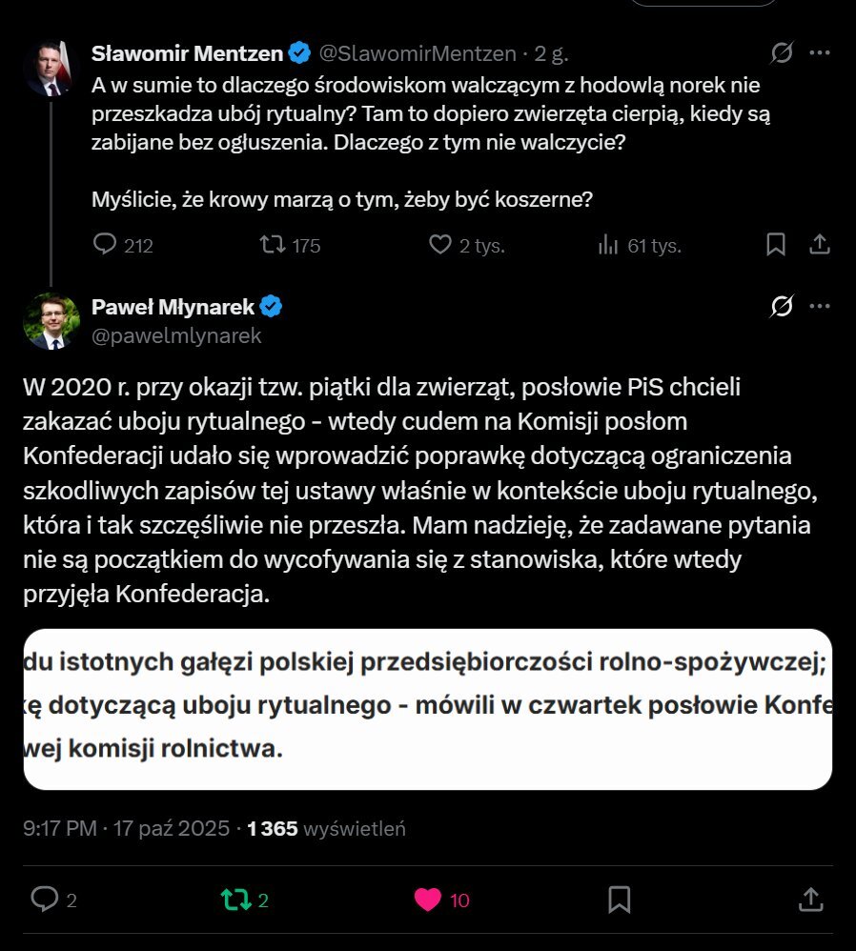Open Grok icon on Mentzen's tweet

click(x=782, y=53)
